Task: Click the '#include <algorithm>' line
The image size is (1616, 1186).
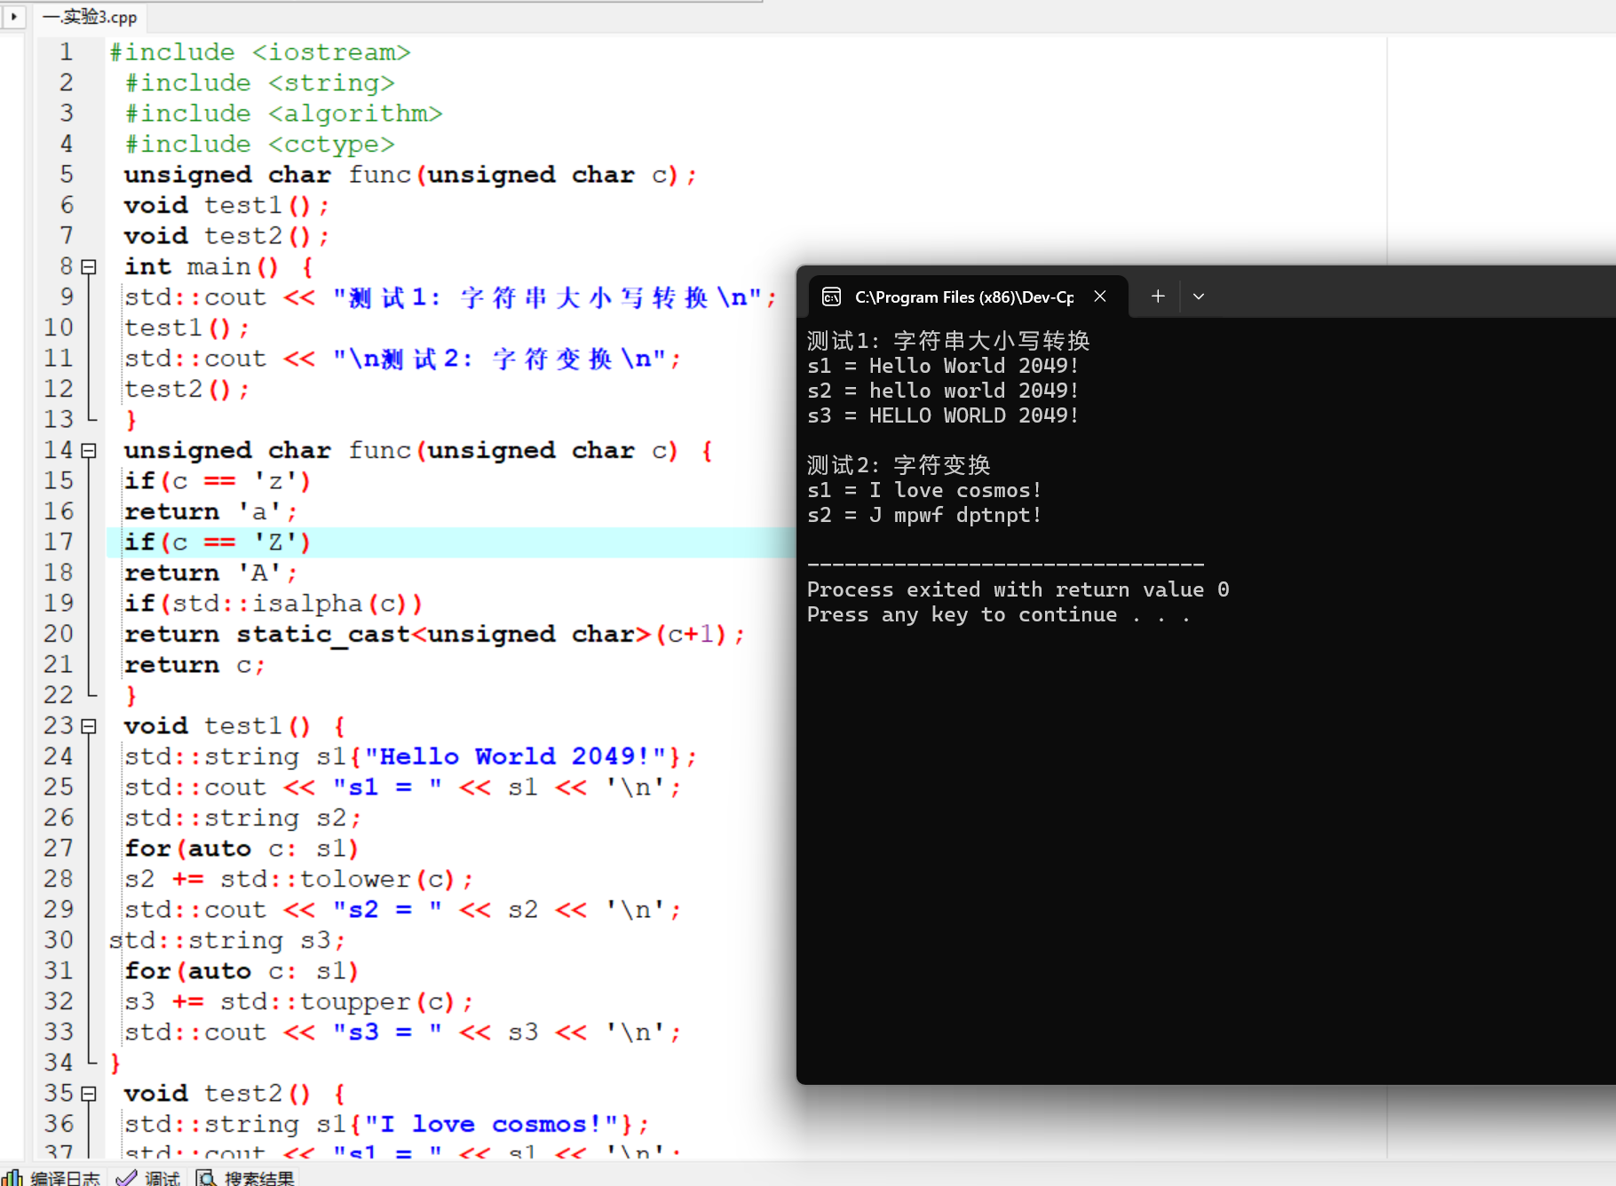Action: click(x=284, y=114)
